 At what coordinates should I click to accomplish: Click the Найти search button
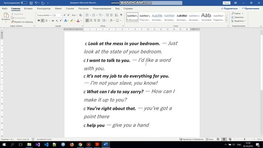236,13
